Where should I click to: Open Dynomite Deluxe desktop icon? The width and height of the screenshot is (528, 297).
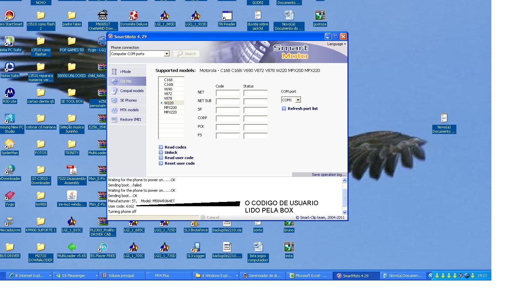pos(134,18)
